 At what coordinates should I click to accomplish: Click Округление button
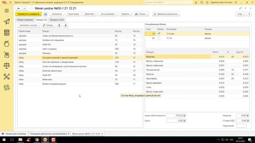[x=73, y=14]
